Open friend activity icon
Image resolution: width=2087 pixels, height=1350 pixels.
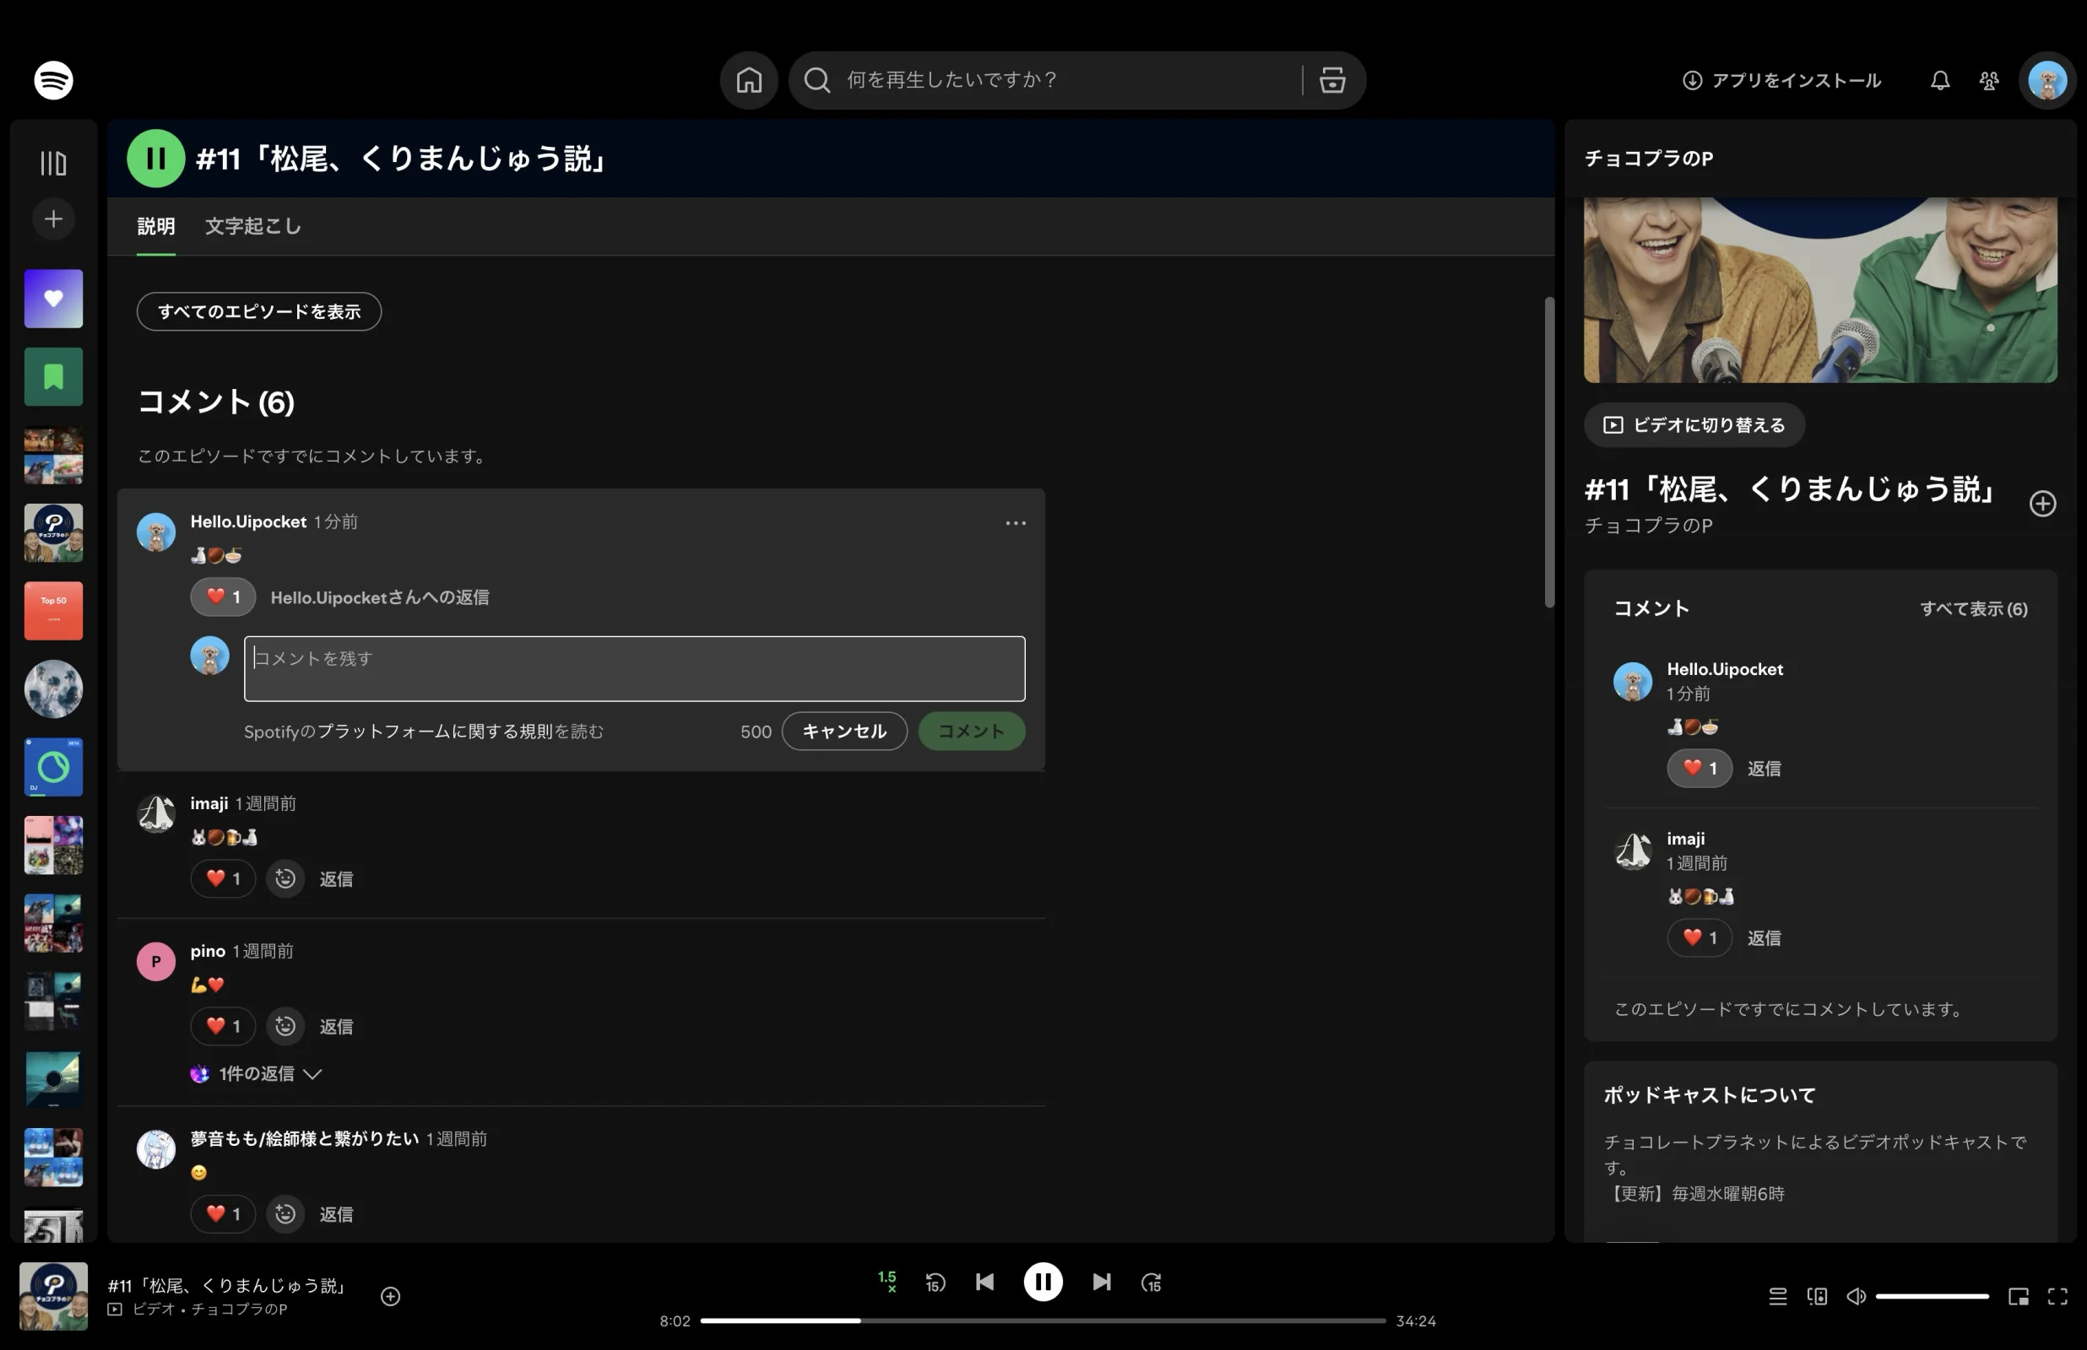point(1989,81)
